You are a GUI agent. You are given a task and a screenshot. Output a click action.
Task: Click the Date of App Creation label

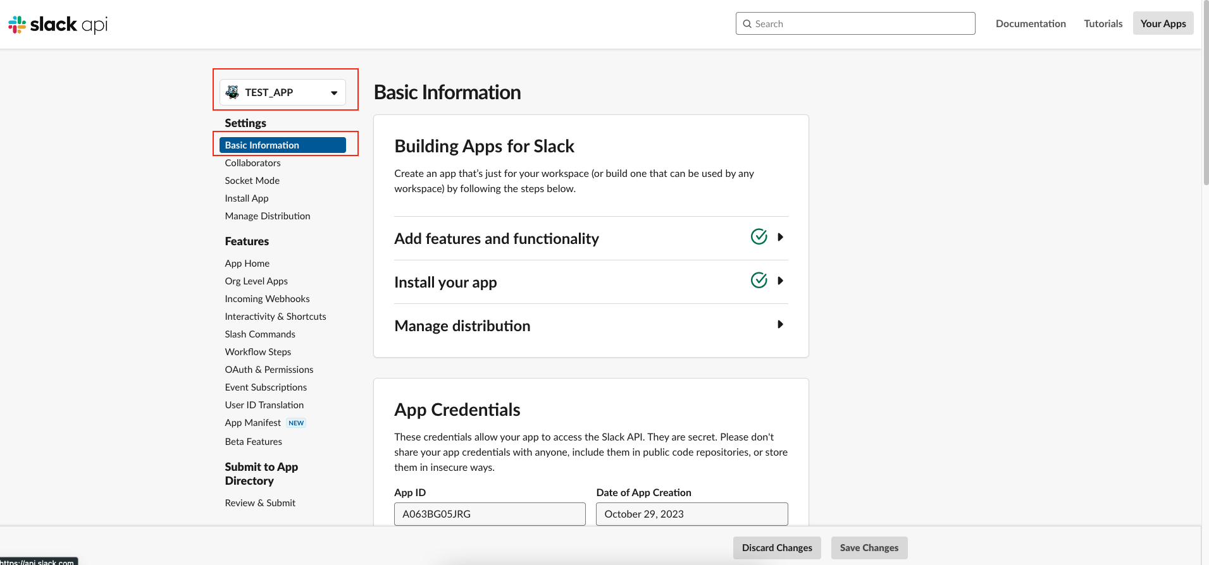click(x=643, y=492)
